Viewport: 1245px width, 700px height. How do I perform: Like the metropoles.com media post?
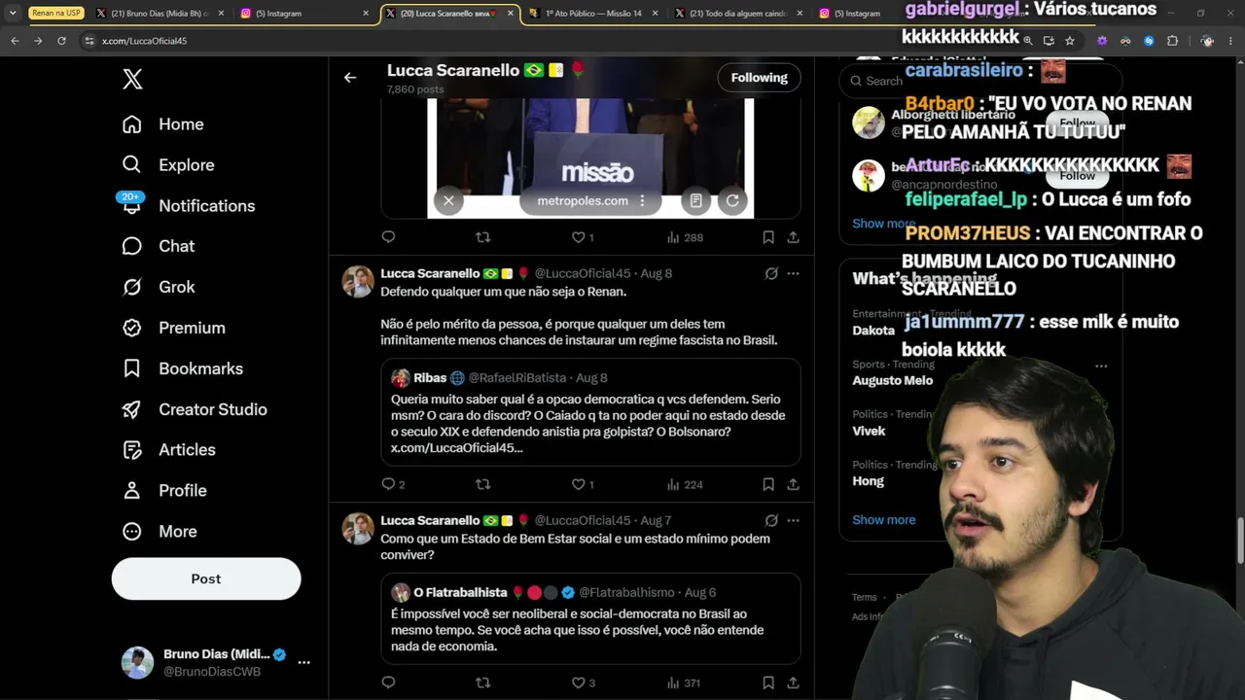[x=583, y=237]
